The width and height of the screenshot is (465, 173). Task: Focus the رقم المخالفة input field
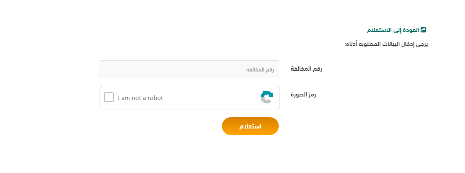189,69
